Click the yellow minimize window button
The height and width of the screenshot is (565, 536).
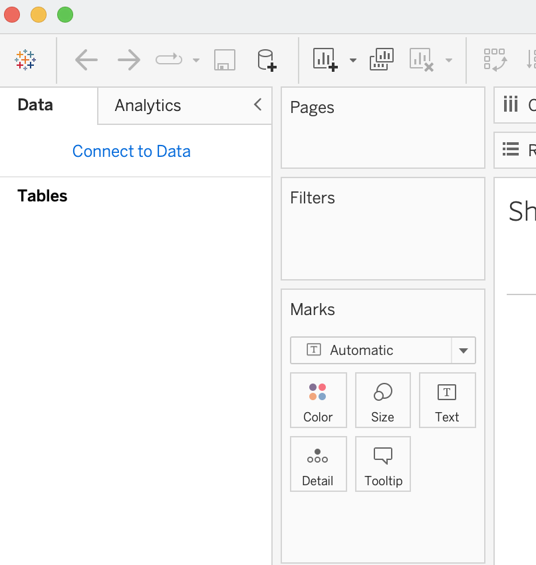[39, 15]
